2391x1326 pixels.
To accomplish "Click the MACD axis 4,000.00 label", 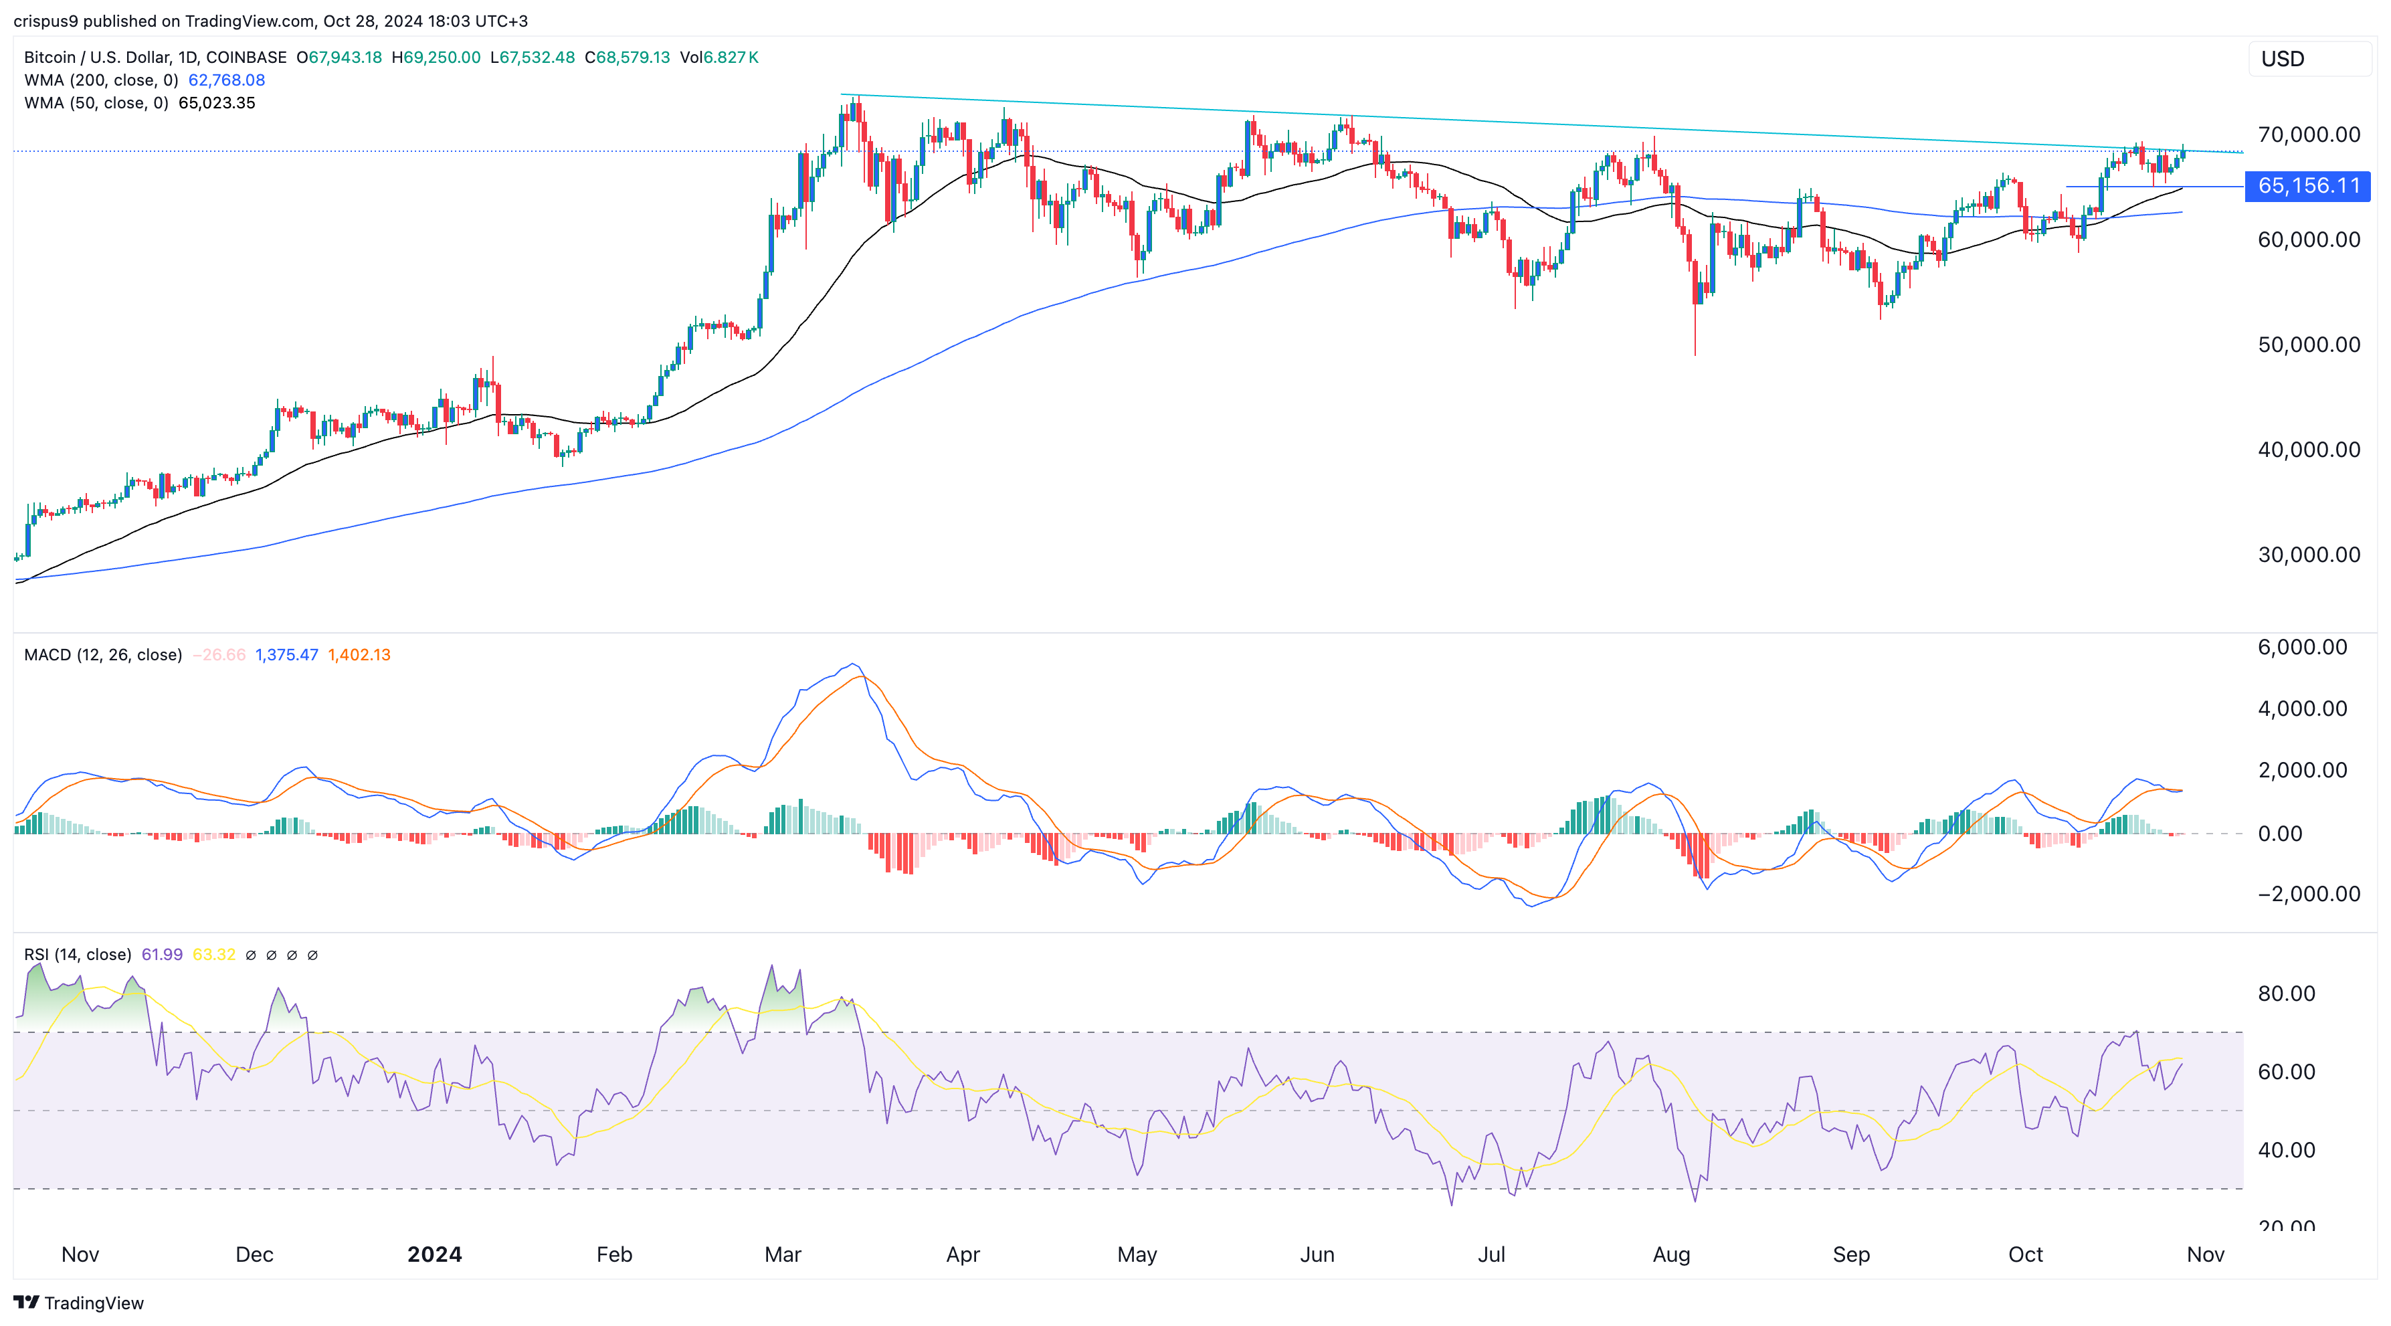I will (x=2303, y=708).
